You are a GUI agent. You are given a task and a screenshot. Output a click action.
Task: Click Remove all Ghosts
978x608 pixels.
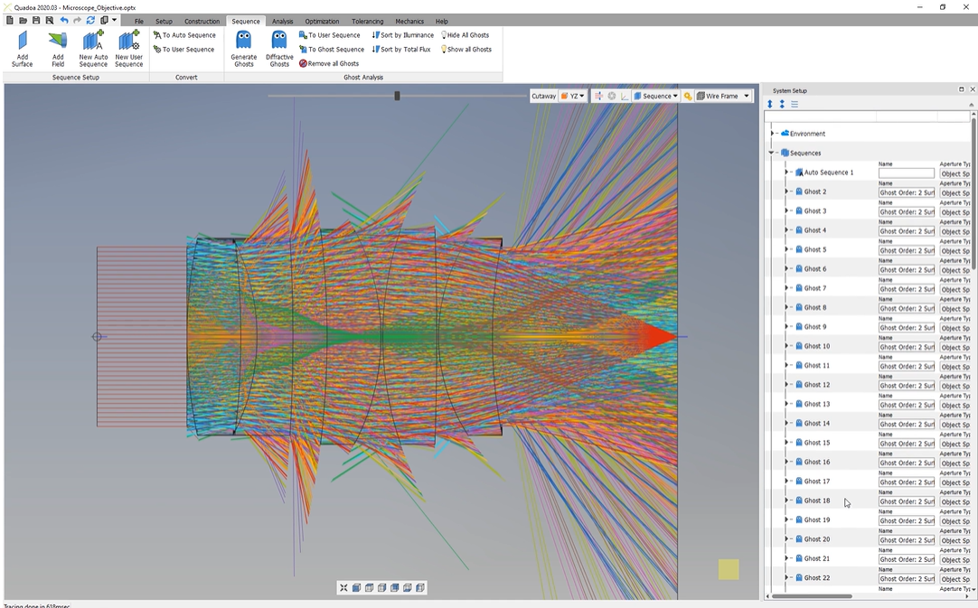(x=329, y=64)
